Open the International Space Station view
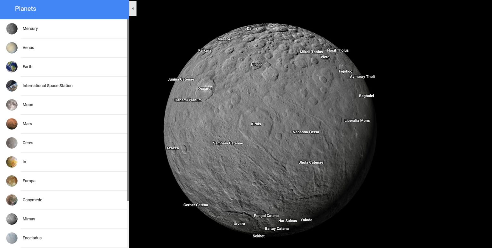 coord(12,86)
